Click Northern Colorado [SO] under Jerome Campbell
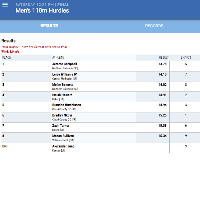Image resolution: width=200 pixels, height=209 pixels. tap(65, 69)
